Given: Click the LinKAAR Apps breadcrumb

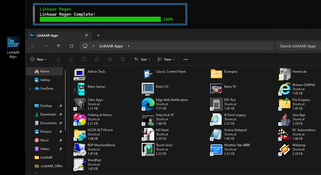Looking at the screenshot, I should pos(111,46).
